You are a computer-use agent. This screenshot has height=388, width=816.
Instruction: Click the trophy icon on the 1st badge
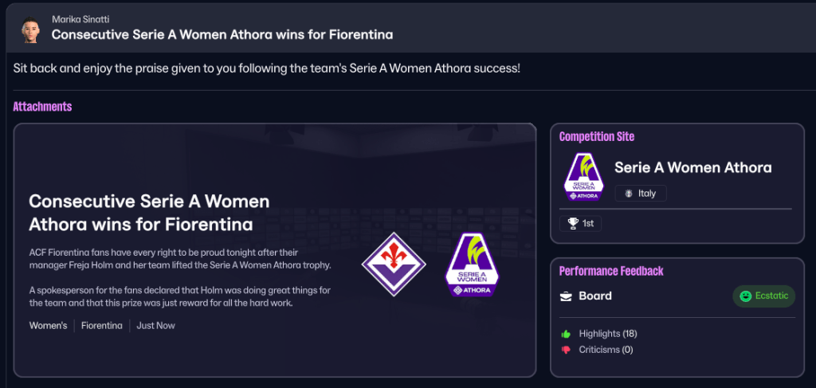(x=572, y=224)
